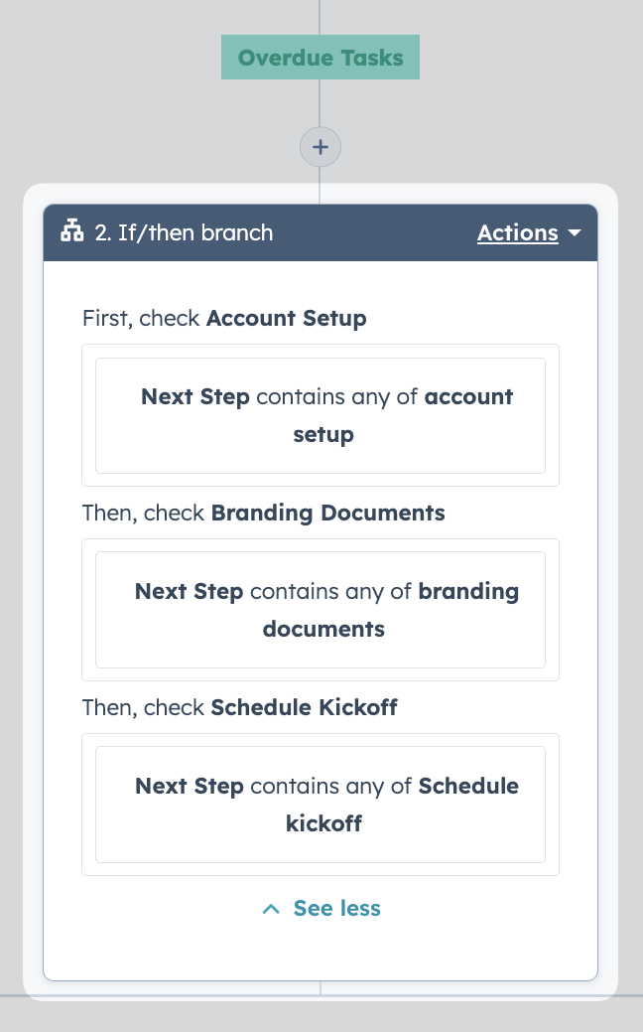Open the Actions dropdown caret arrow
Screen dimensions: 643x1032
click(574, 233)
